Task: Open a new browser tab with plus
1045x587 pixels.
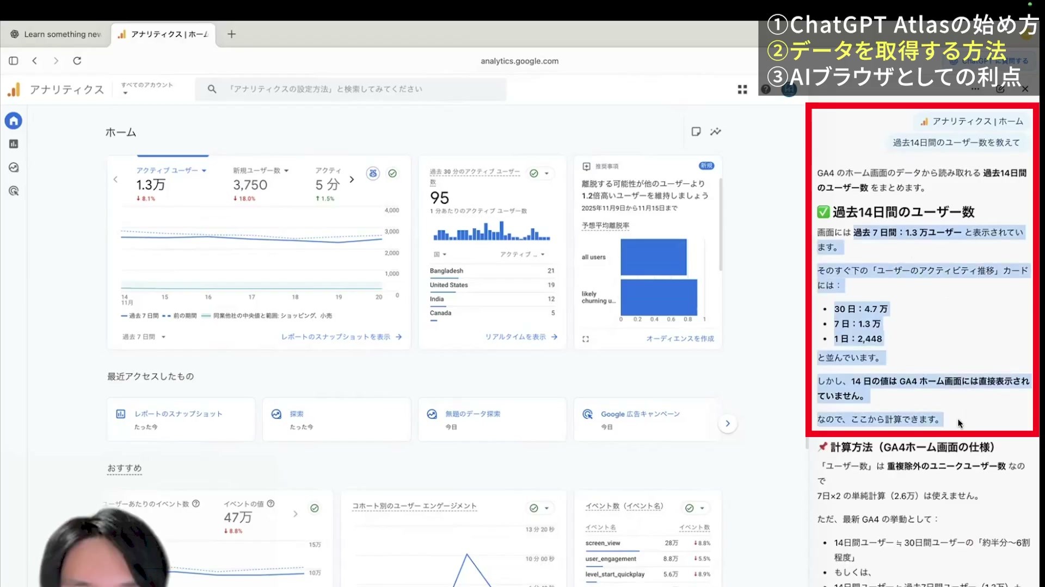Action: [x=231, y=34]
